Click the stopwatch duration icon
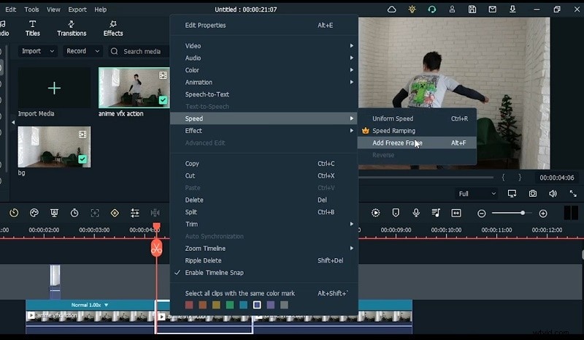The width and height of the screenshot is (584, 340). [74, 213]
